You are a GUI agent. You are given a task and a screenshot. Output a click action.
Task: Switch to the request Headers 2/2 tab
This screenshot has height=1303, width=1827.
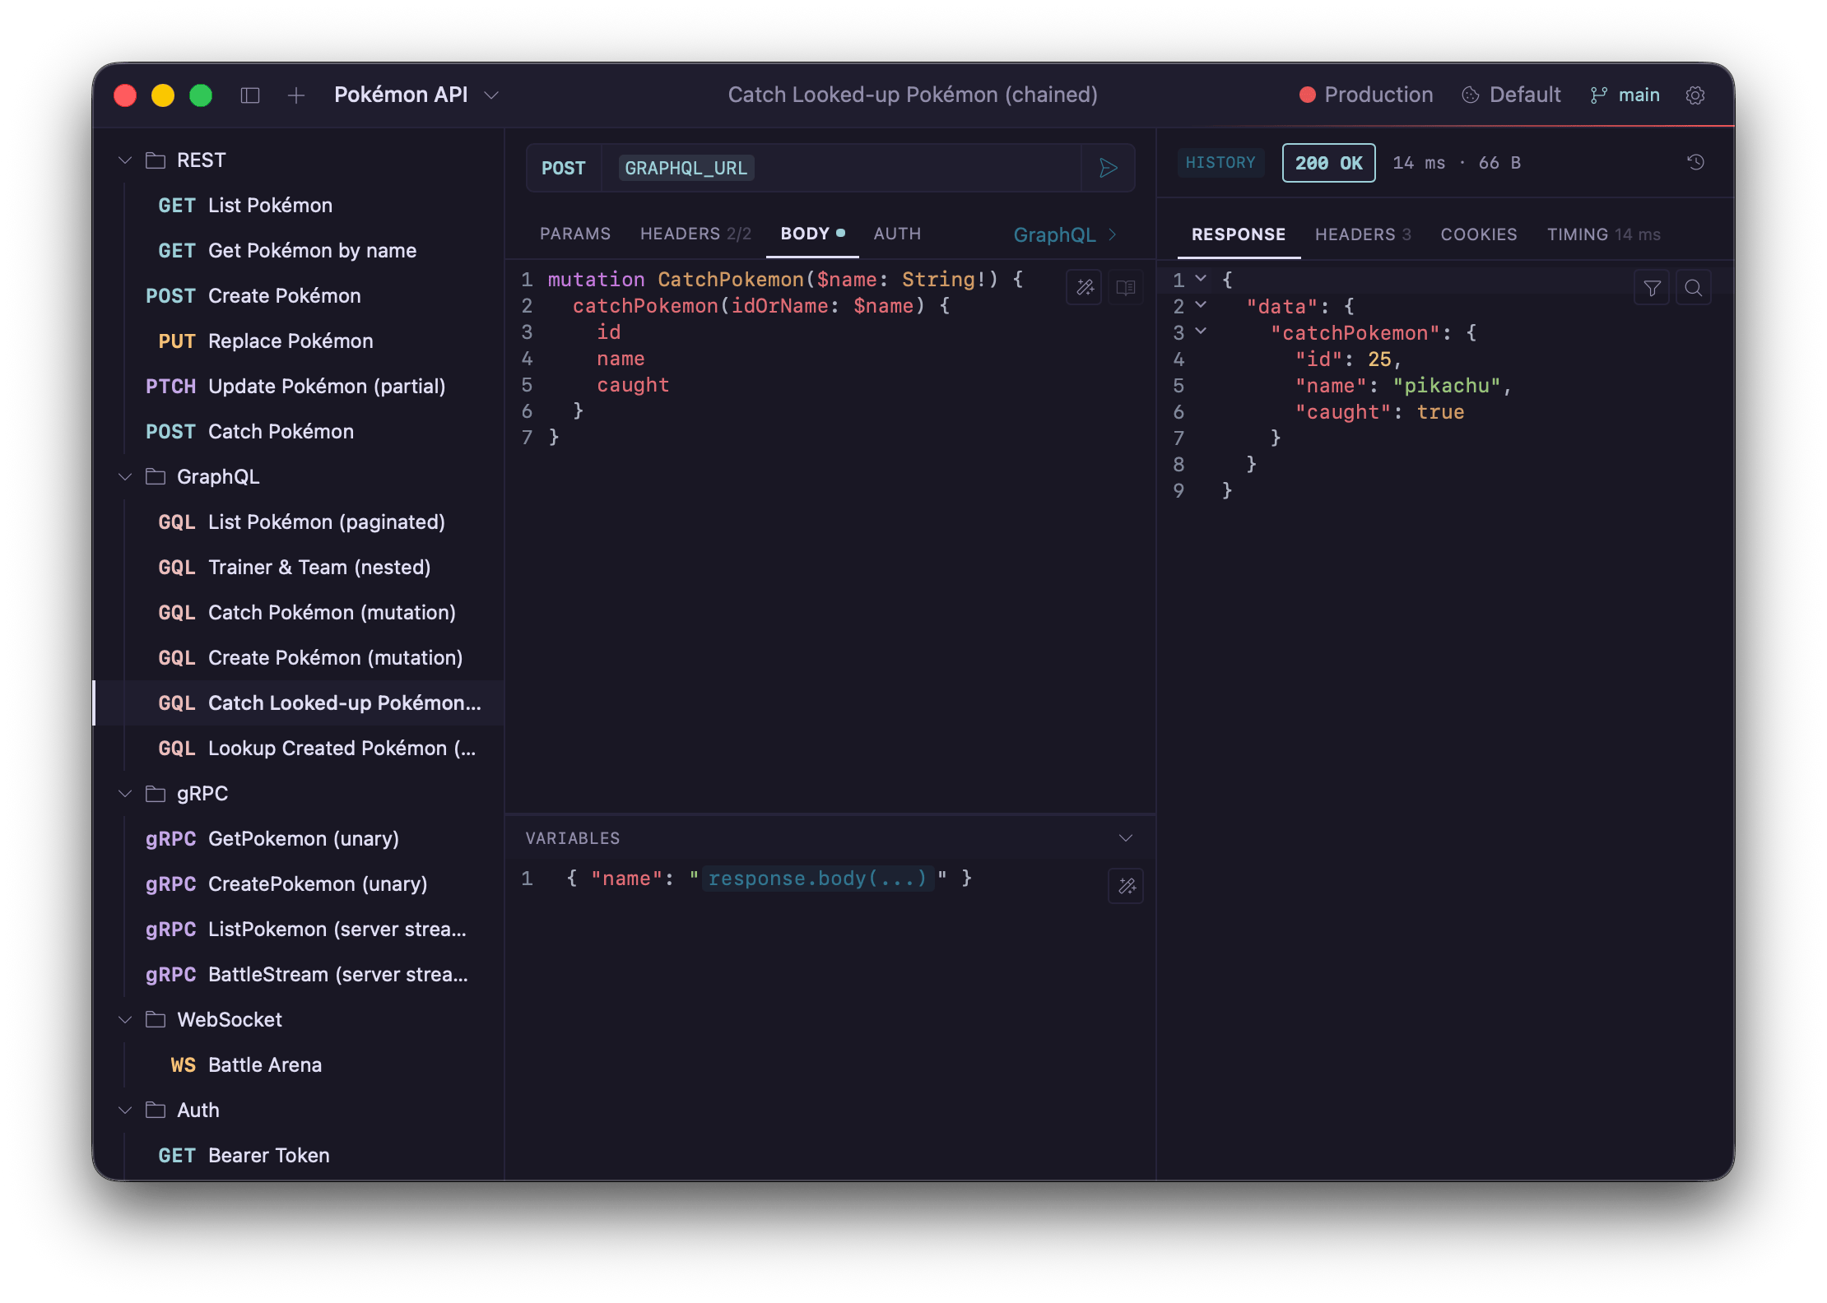695,234
